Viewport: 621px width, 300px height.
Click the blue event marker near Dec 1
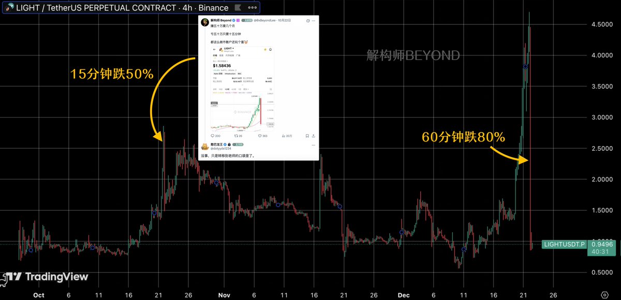coord(402,232)
